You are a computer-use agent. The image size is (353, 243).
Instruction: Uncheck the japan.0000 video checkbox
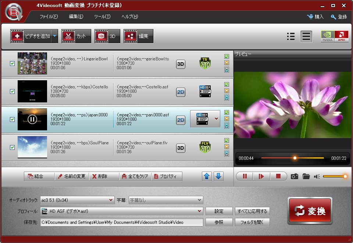(x=13, y=119)
